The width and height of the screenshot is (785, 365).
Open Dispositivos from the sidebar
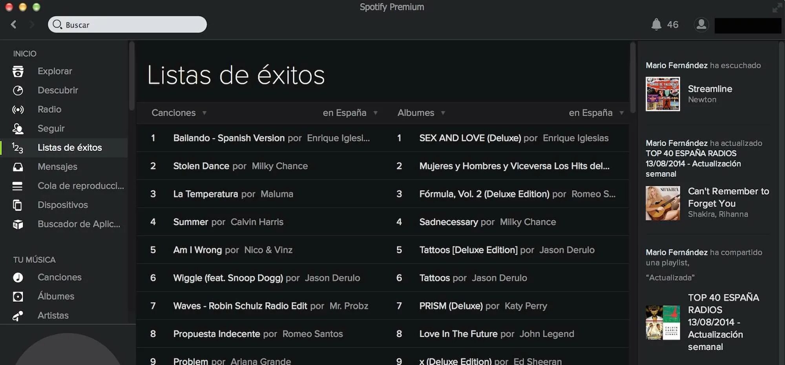tap(63, 205)
